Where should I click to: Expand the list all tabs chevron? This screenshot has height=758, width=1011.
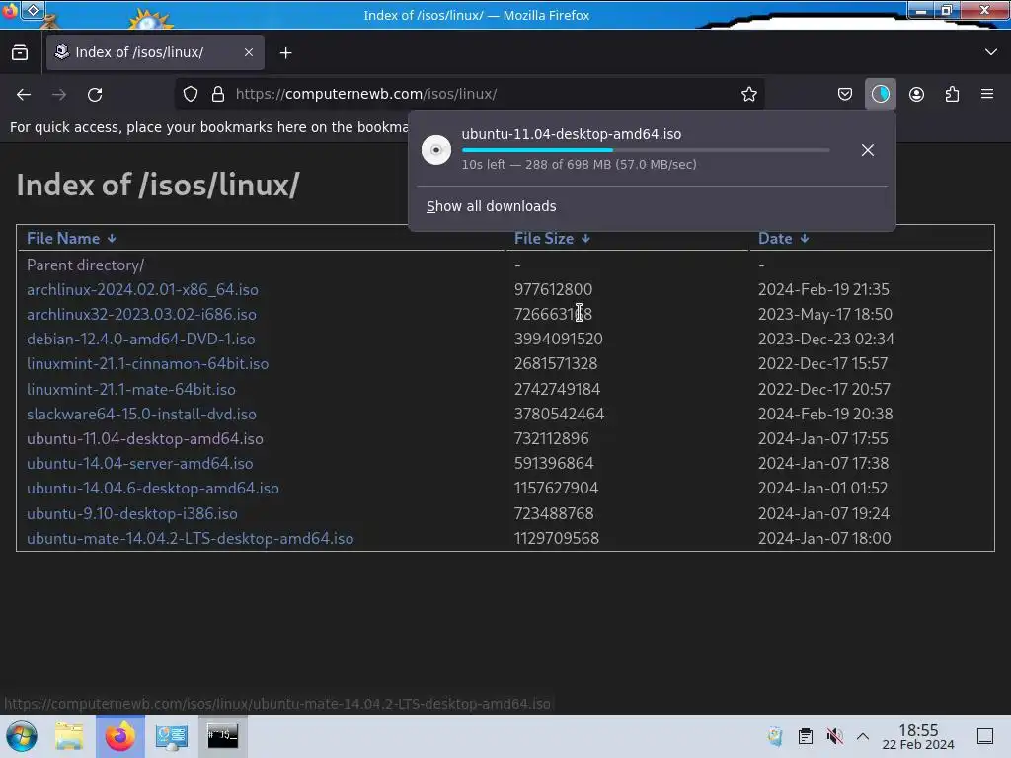(x=991, y=52)
